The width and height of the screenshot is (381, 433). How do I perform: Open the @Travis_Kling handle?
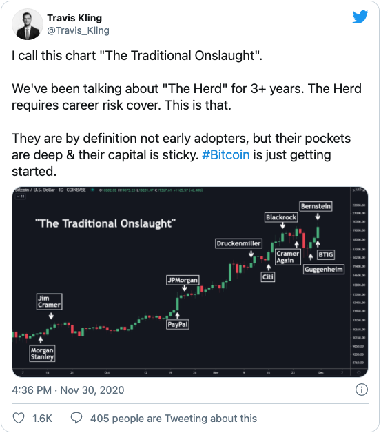click(78, 30)
